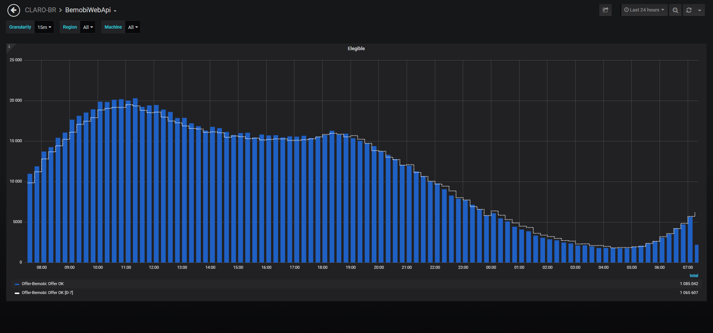713x333 pixels.
Task: Toggle the Offer-Bemobi: Offer OK [D-7] legend series
Action: pyautogui.click(x=47, y=293)
